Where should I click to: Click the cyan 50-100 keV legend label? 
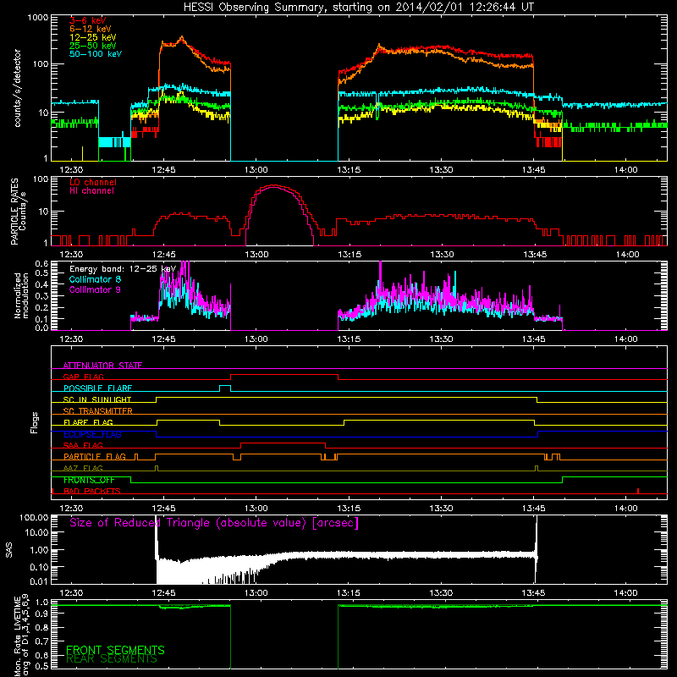tap(96, 54)
